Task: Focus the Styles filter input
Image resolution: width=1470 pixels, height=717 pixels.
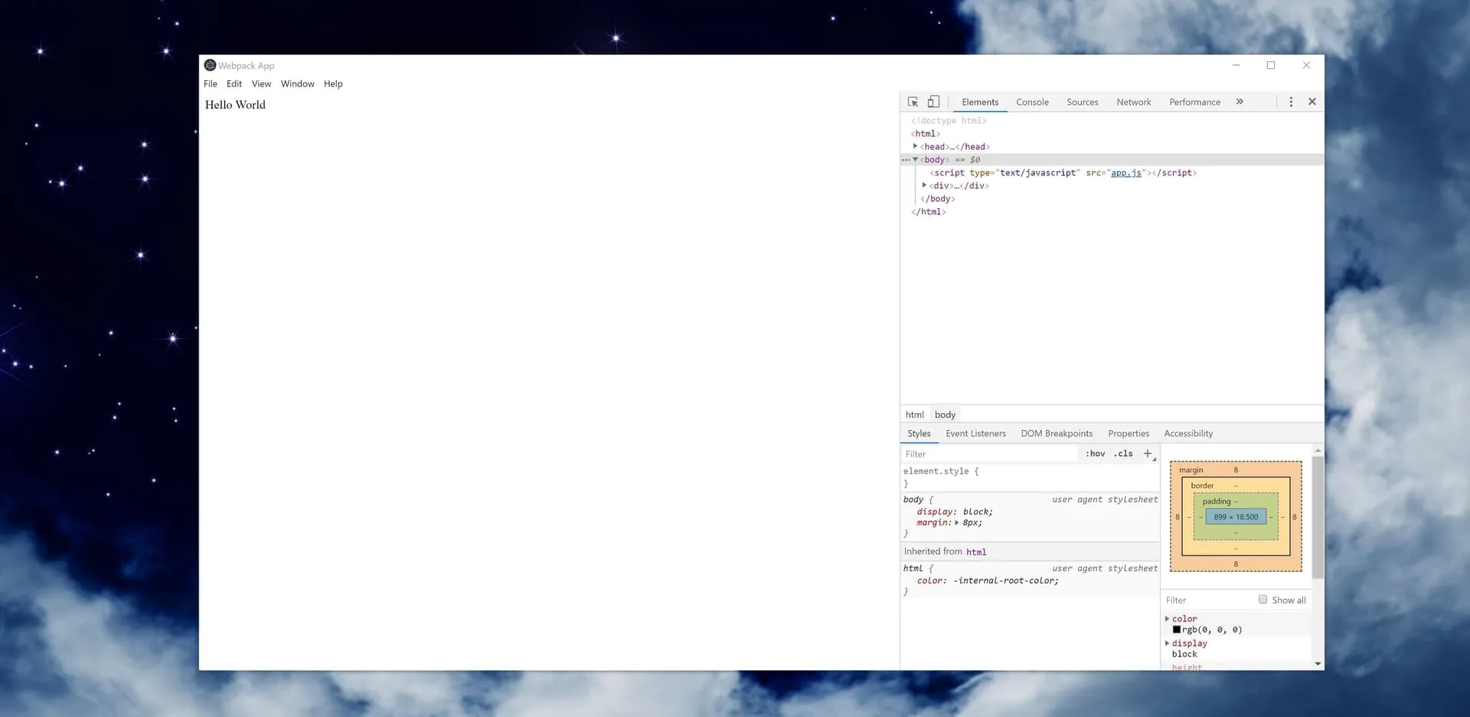Action: coord(989,454)
